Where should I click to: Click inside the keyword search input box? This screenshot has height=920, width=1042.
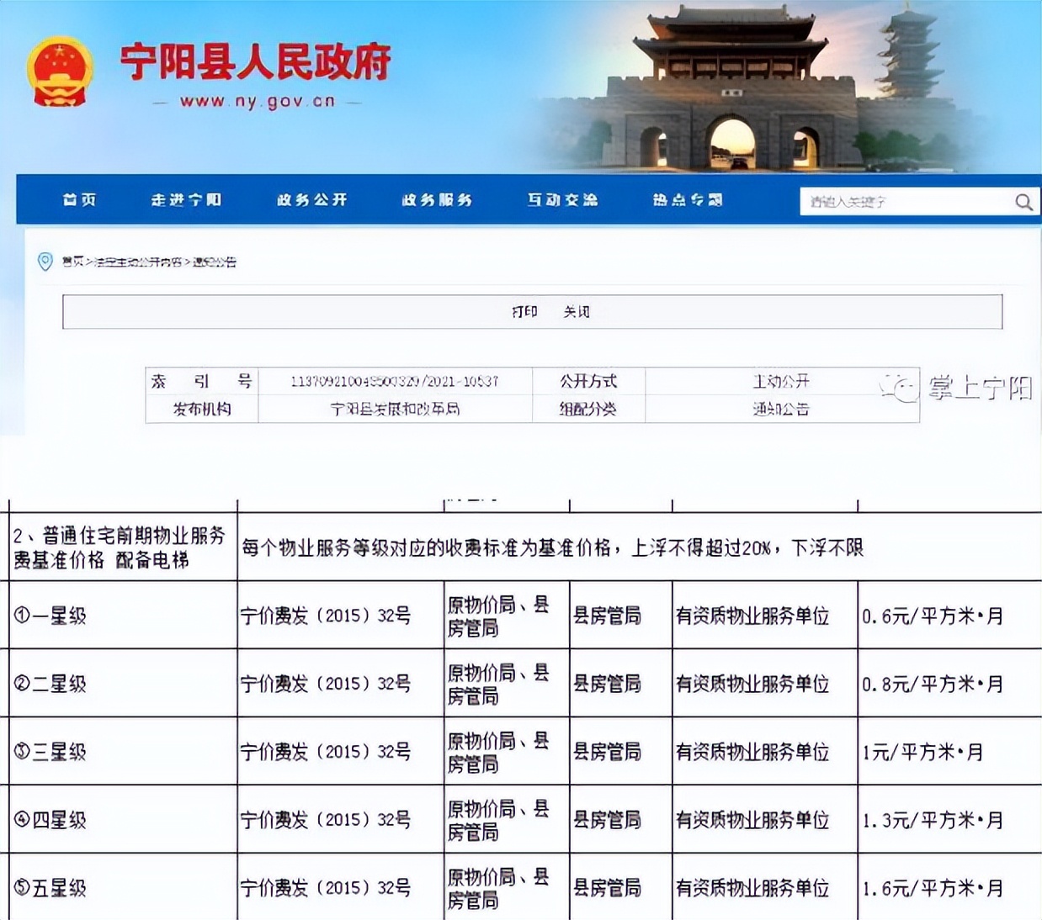coord(901,202)
